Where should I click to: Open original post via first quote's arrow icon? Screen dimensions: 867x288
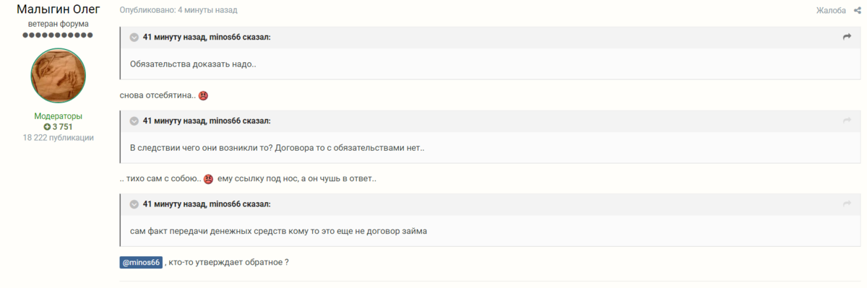(847, 37)
